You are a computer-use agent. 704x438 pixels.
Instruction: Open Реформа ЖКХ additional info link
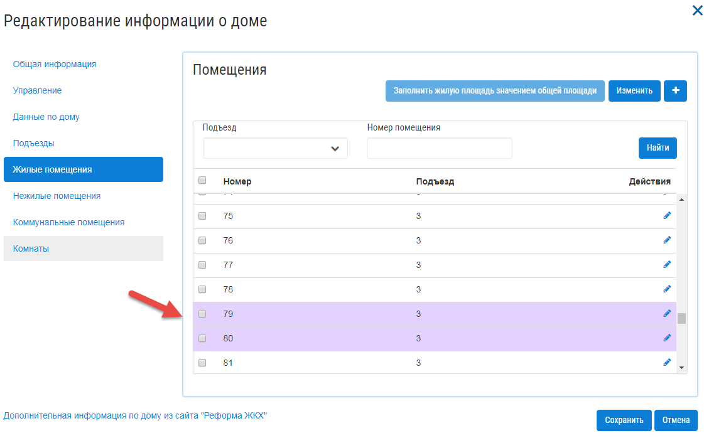coord(135,415)
